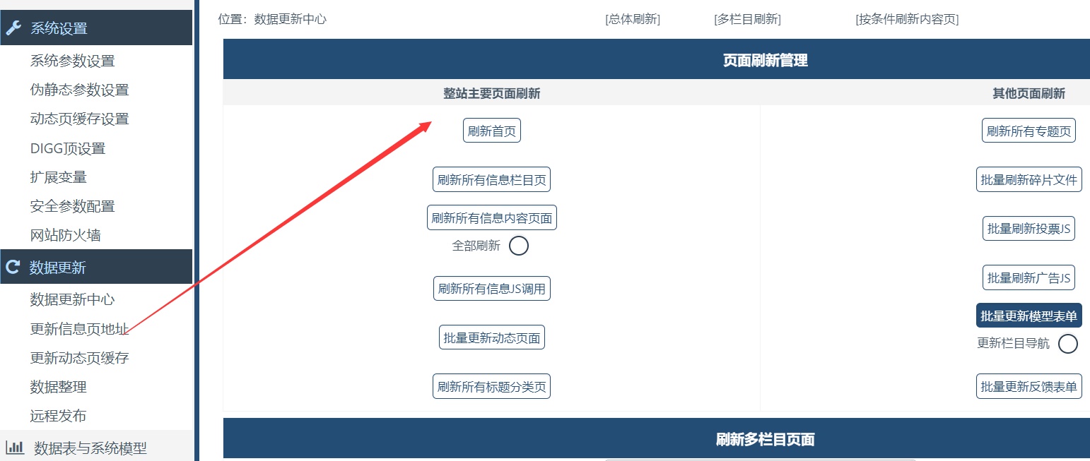Click 批量刷新广告JS button
The image size is (1090, 461).
click(1029, 277)
